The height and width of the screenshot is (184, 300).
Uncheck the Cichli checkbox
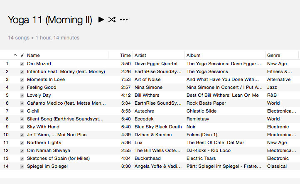[22, 111]
